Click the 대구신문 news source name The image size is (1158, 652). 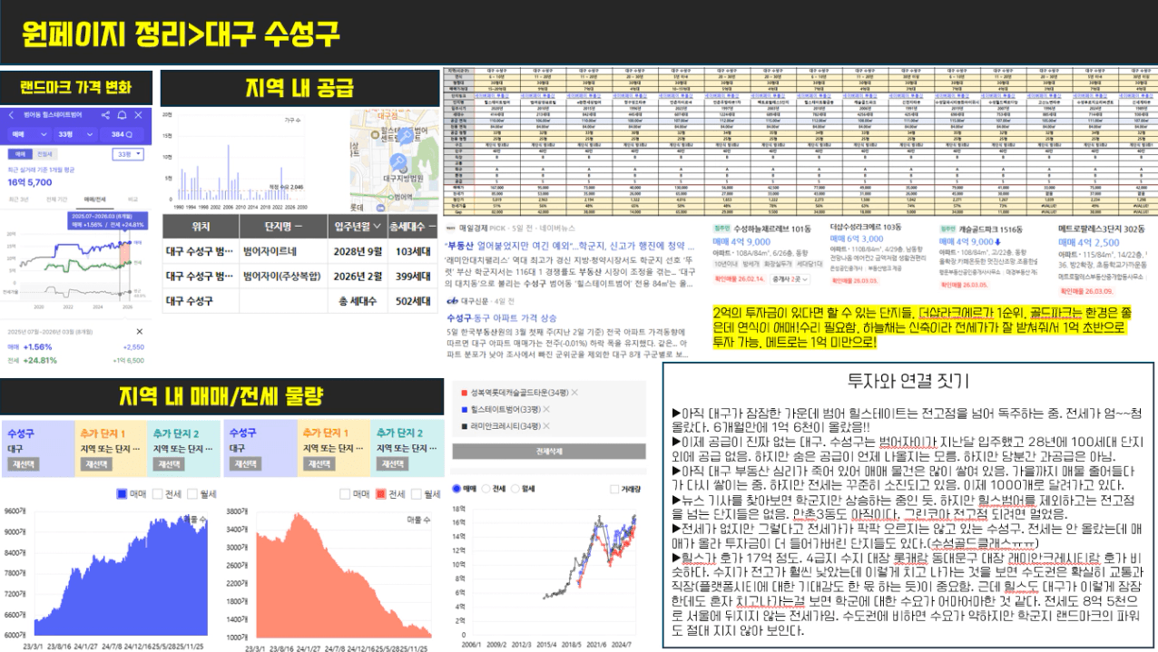475,300
